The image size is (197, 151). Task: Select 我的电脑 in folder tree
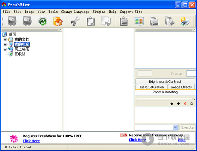pyautogui.click(x=22, y=44)
